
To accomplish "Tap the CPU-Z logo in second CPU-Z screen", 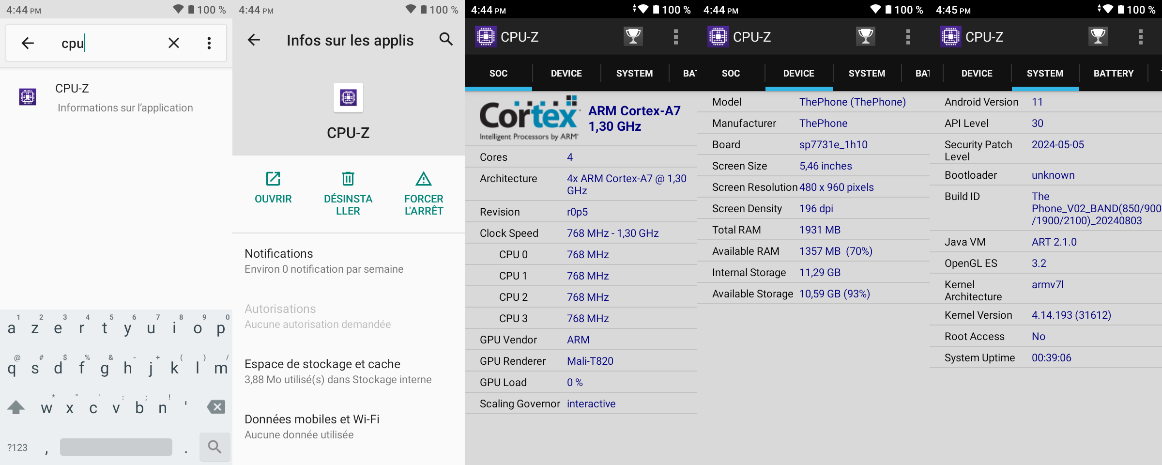I will tap(718, 37).
